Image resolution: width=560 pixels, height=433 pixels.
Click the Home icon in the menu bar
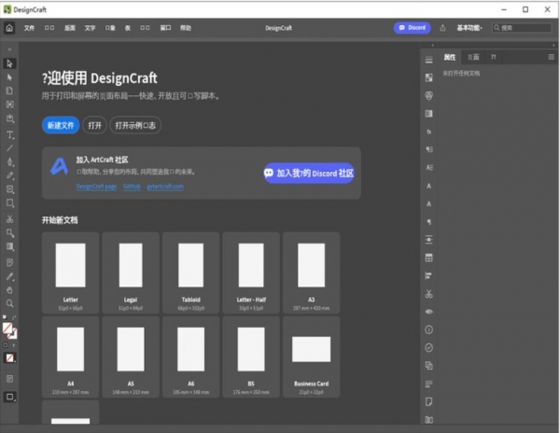pyautogui.click(x=9, y=28)
